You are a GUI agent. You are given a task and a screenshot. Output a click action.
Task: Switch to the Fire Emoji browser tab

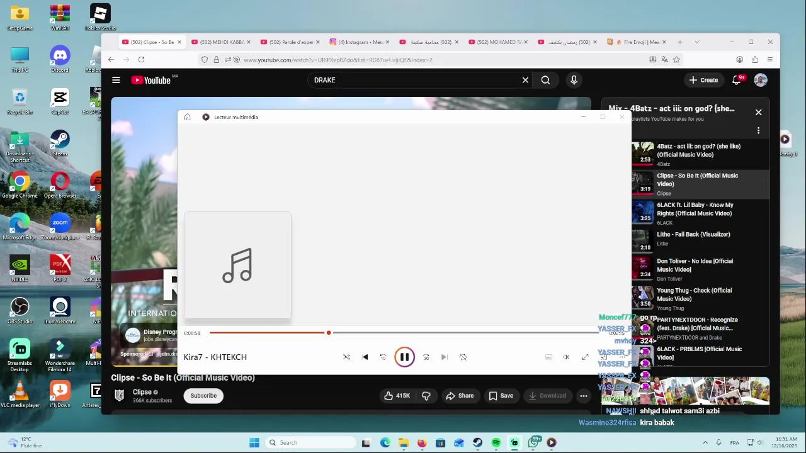[637, 42]
